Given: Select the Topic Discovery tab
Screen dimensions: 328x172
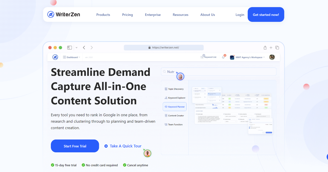Looking at the screenshot, I should tap(174, 89).
